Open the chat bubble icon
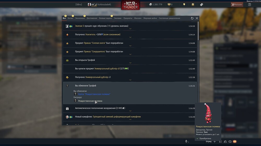The width and height of the screenshot is (261, 146). click(230, 142)
